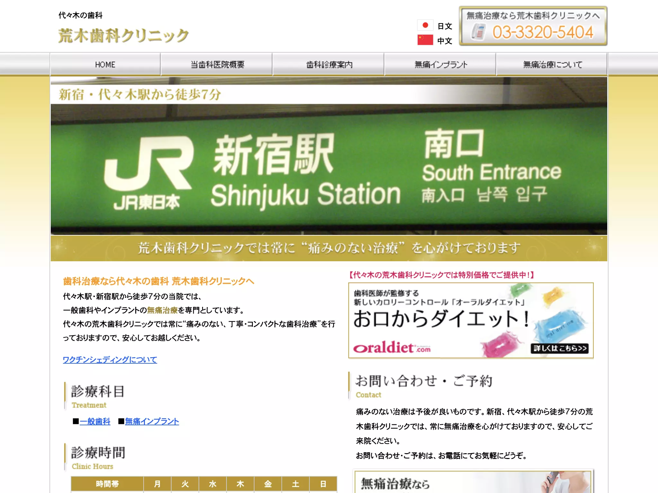
Task: Click the phone number 03-3320-5404
Action: 543,32
